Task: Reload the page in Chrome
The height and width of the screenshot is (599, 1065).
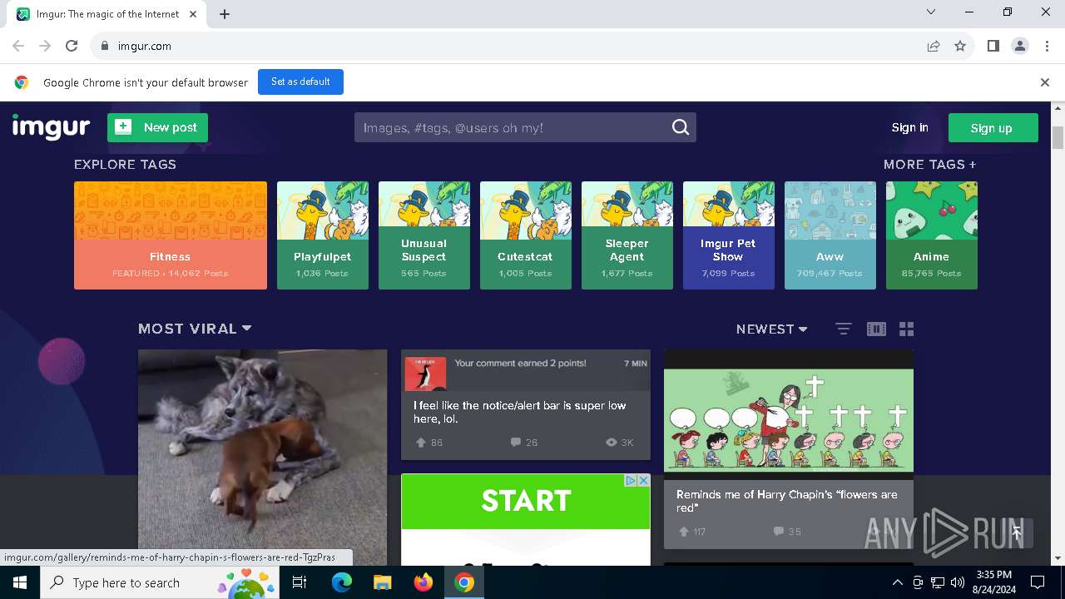Action: [72, 47]
